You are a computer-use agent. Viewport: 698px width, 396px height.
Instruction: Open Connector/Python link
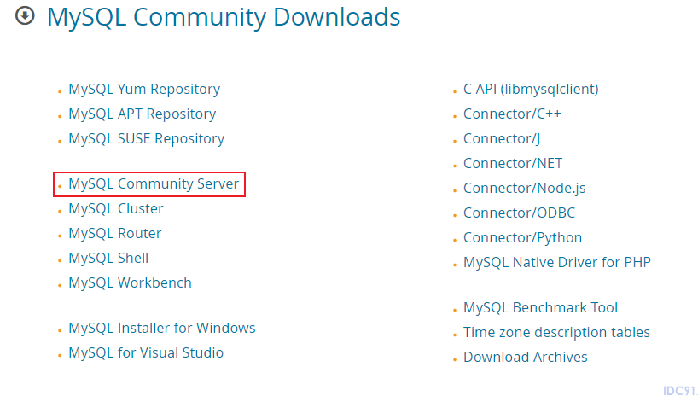point(522,238)
